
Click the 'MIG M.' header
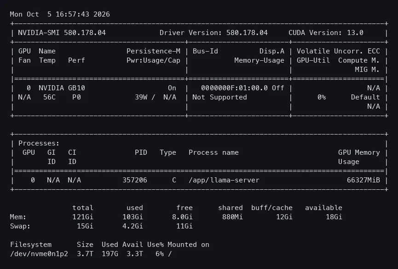tap(367, 70)
